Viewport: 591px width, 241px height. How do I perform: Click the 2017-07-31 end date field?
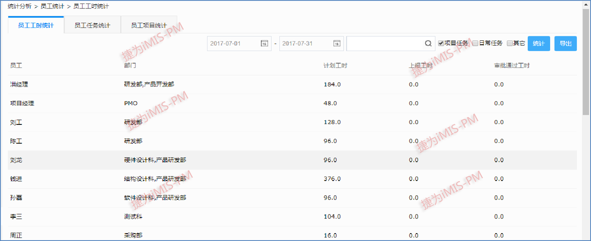pyautogui.click(x=305, y=43)
